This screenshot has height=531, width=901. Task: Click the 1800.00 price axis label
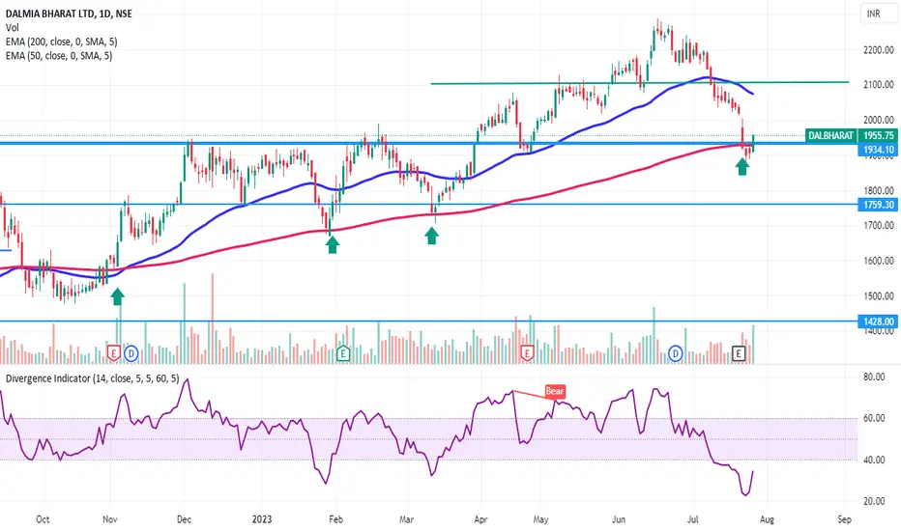coord(879,190)
